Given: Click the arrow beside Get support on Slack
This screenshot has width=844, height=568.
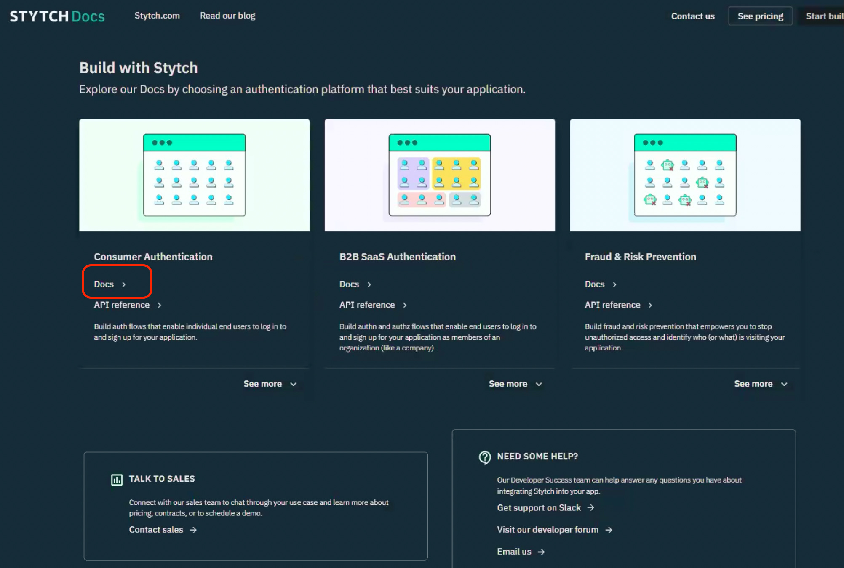Looking at the screenshot, I should click(x=591, y=508).
